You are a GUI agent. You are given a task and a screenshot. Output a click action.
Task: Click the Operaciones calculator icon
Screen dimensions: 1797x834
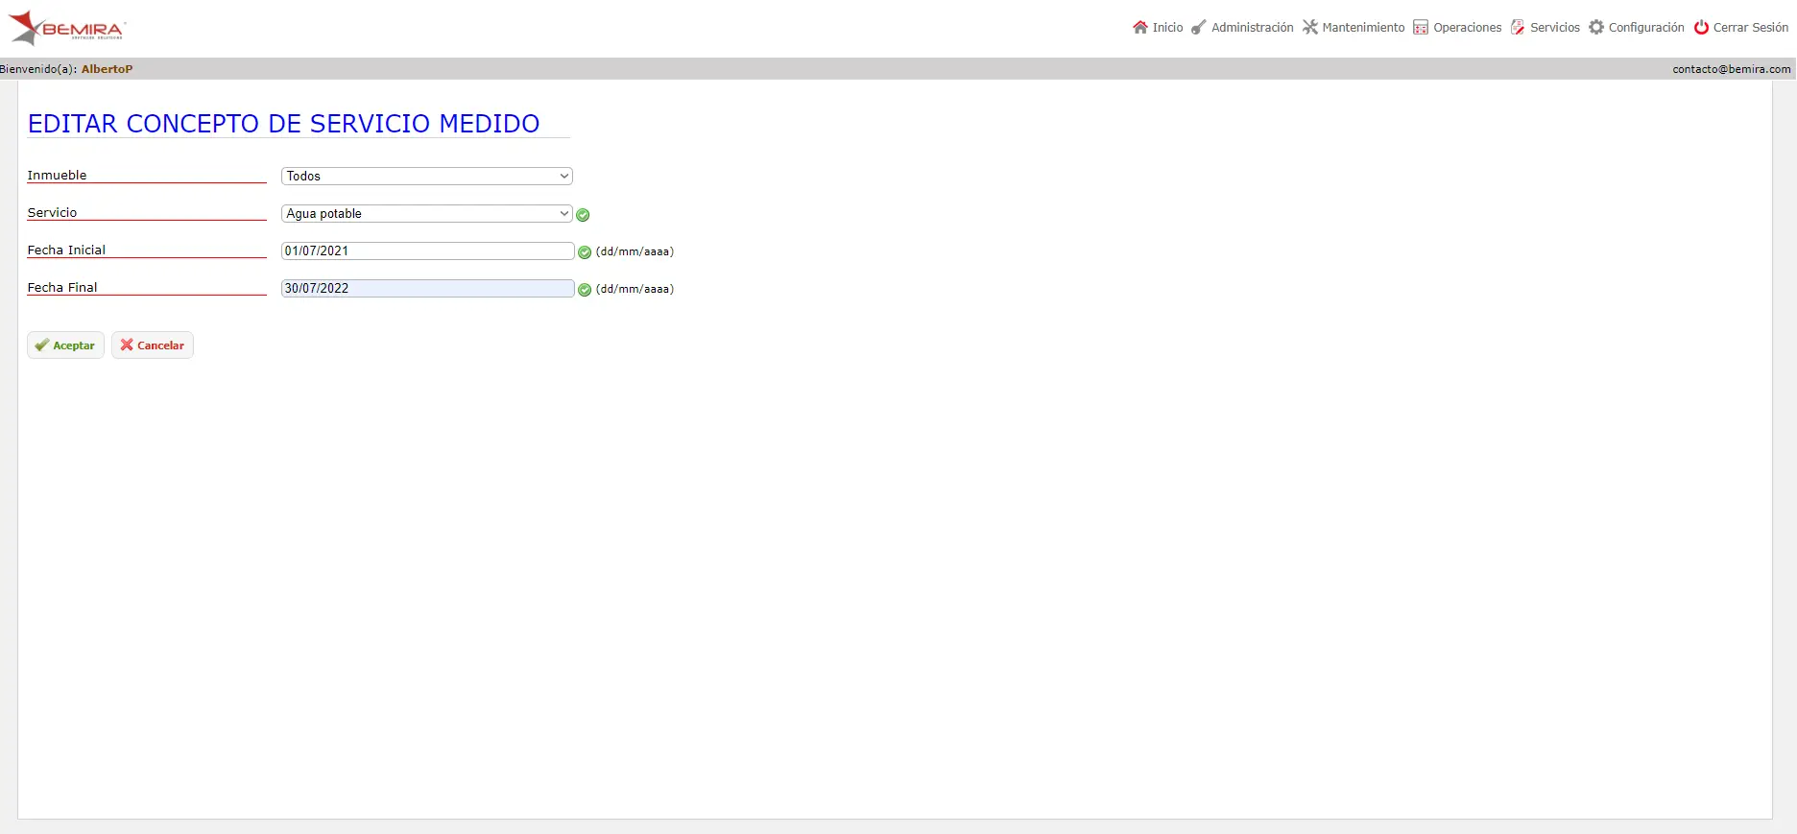point(1421,27)
